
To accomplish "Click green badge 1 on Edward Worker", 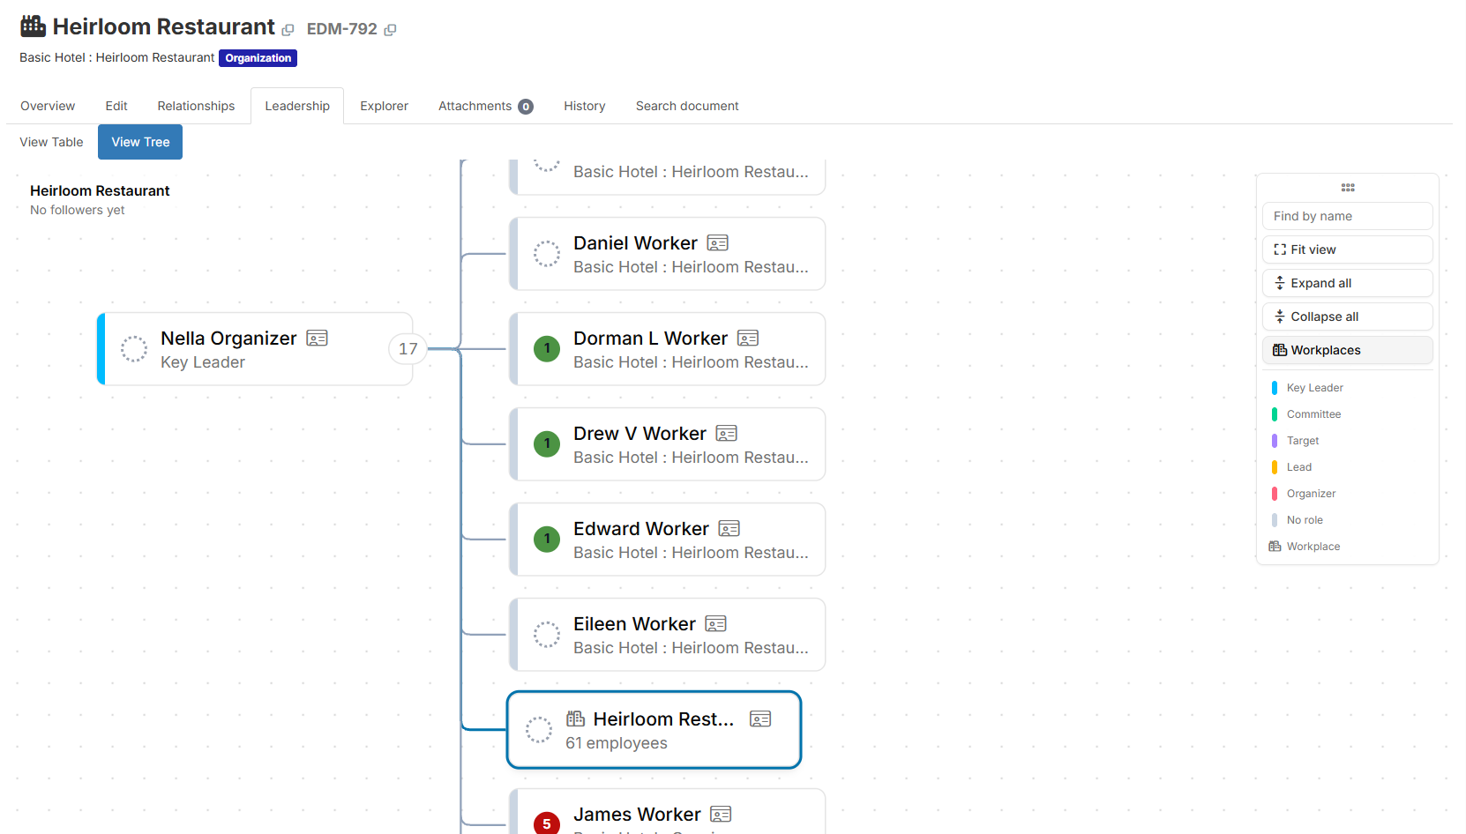I will point(547,540).
